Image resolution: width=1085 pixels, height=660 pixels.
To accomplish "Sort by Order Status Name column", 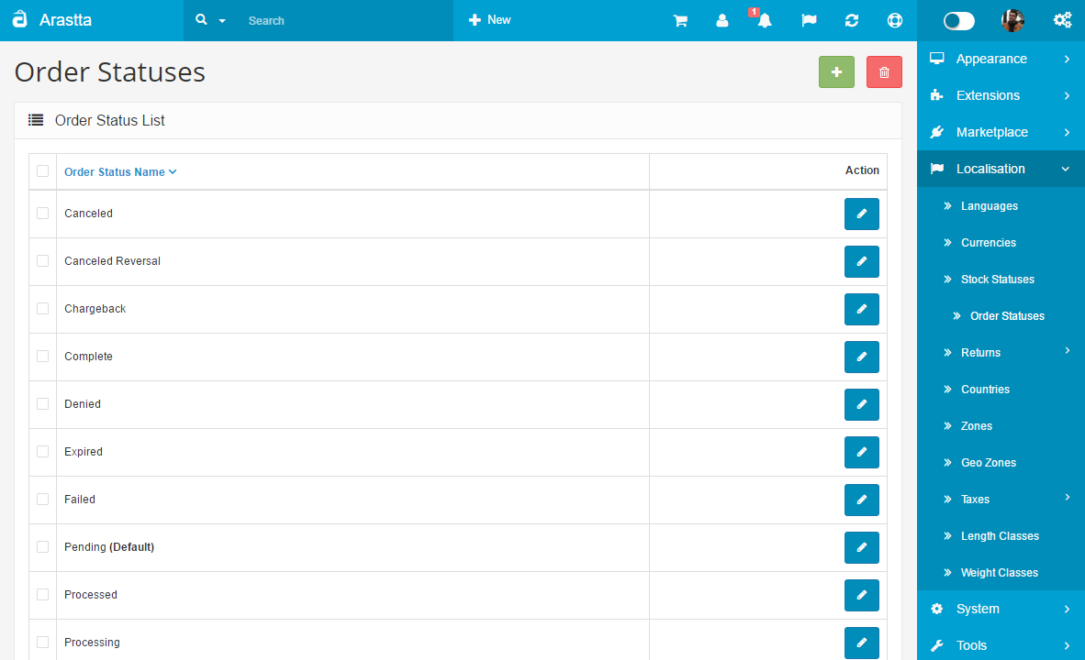I will pos(120,172).
